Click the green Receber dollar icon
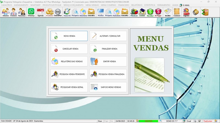 click(150, 12)
